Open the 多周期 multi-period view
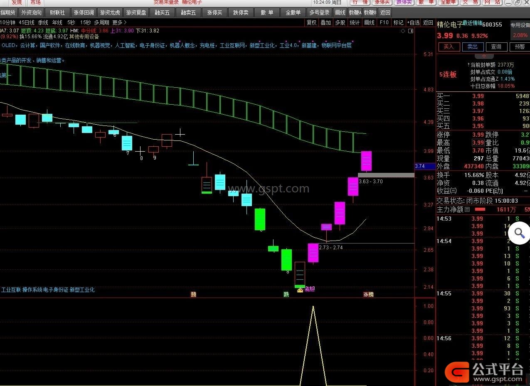Image resolution: width=530 pixels, height=386 pixels. 101,22
